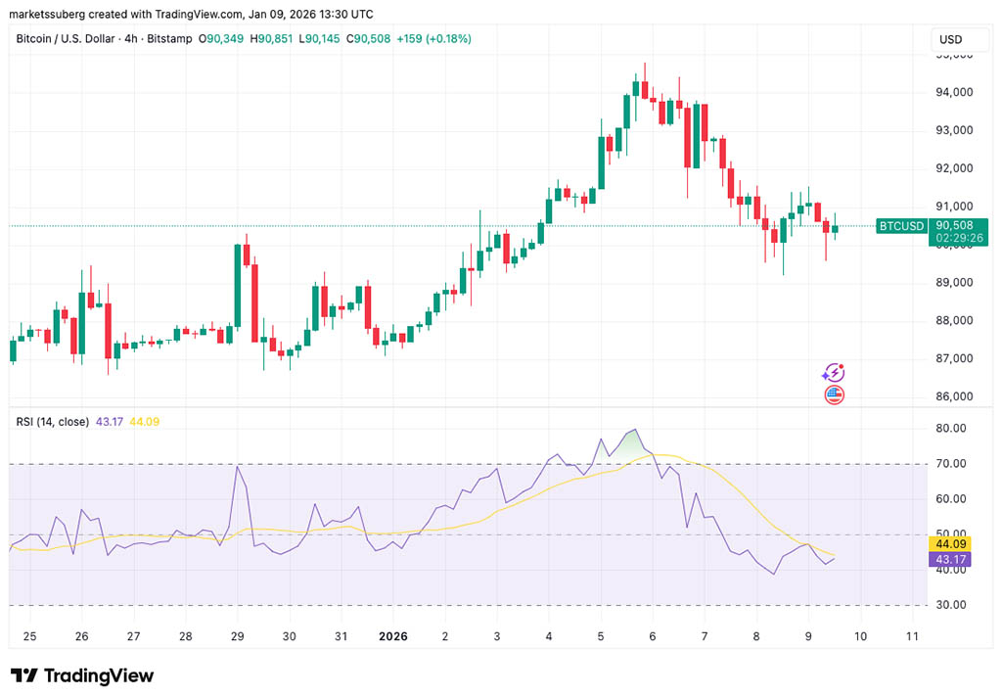This screenshot has width=1002, height=695.
Task: Click the 29 date label on time axis
Action: (x=237, y=636)
